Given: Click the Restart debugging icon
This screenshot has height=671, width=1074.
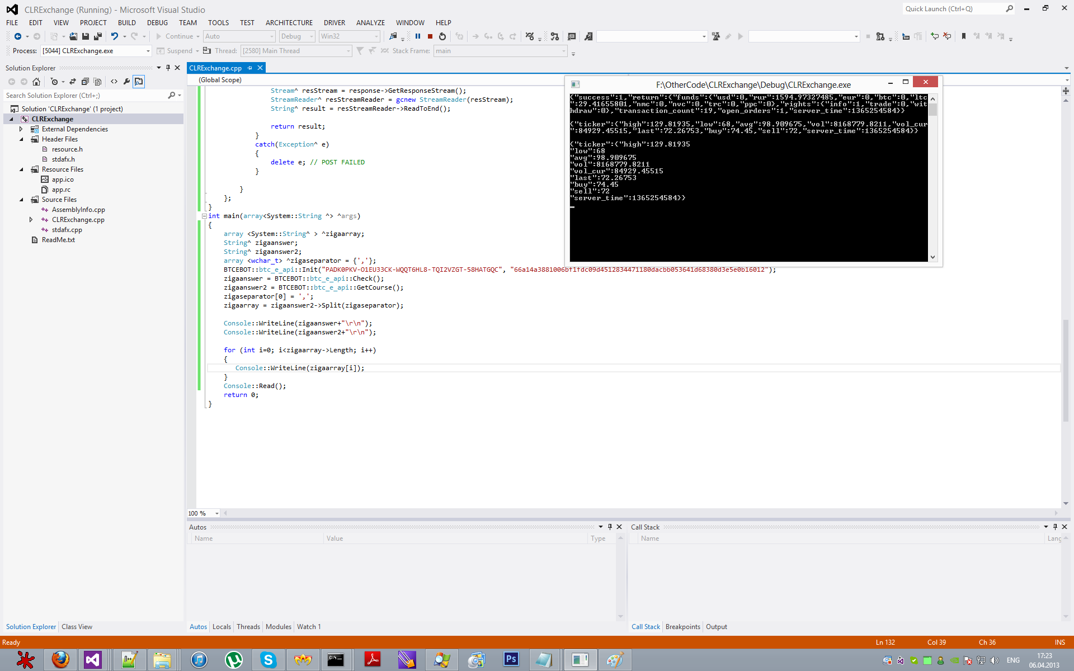Looking at the screenshot, I should click(x=442, y=36).
